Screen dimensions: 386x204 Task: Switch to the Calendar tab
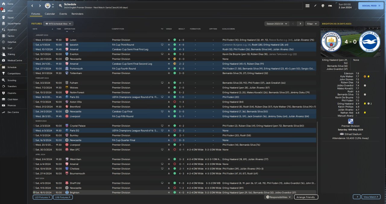(50, 14)
